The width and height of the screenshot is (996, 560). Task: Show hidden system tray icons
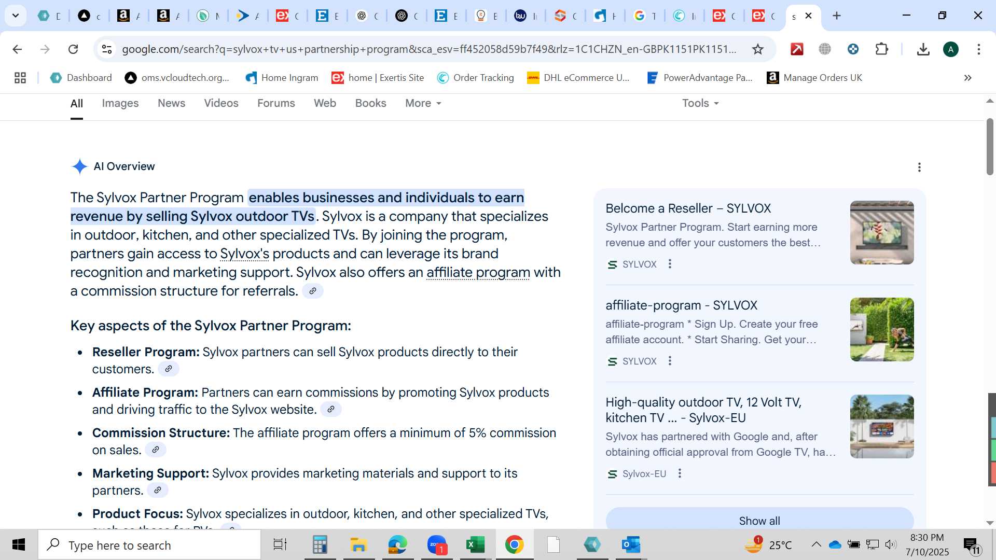pos(816,544)
